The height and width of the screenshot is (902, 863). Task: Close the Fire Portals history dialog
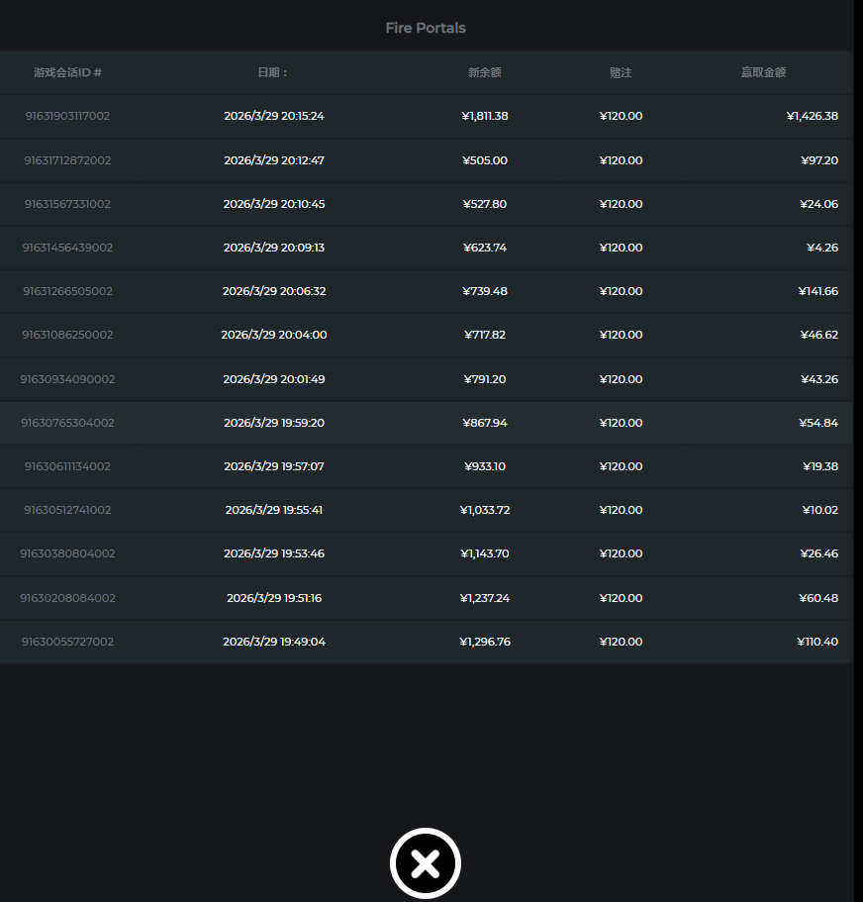[x=426, y=863]
